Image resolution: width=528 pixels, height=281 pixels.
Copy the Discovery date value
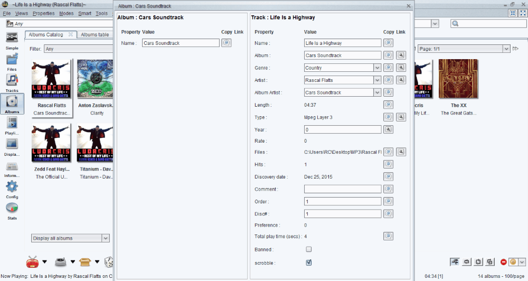click(388, 176)
